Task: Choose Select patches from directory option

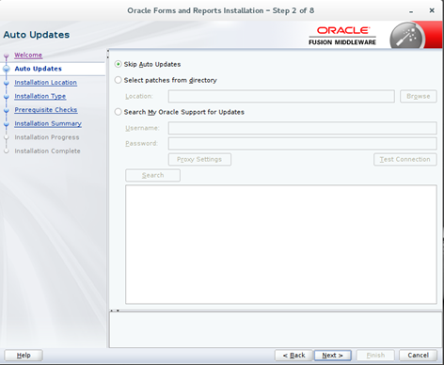Action: tap(118, 80)
